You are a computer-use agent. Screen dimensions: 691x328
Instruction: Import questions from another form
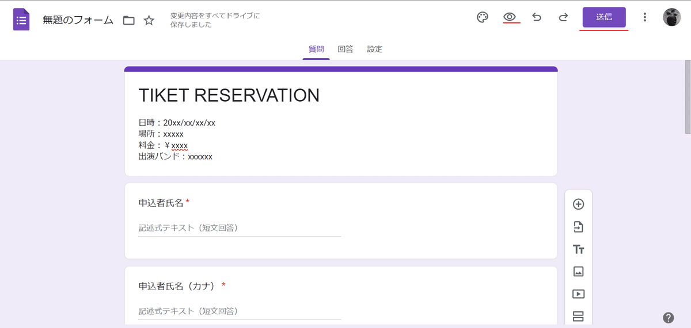[579, 227]
